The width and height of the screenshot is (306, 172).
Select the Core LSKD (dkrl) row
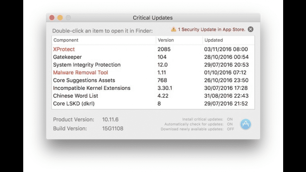click(x=74, y=104)
